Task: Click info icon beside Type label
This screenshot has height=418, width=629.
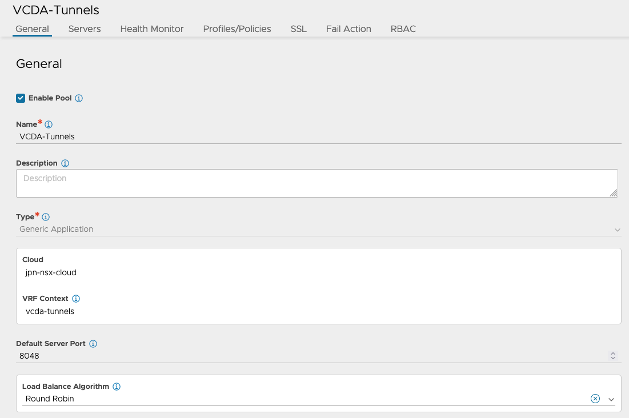Action: click(46, 217)
